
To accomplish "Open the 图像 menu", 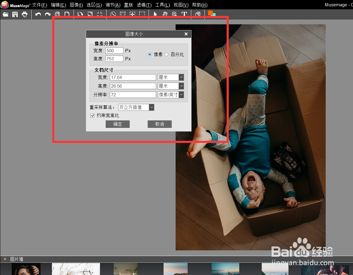I will (x=76, y=5).
